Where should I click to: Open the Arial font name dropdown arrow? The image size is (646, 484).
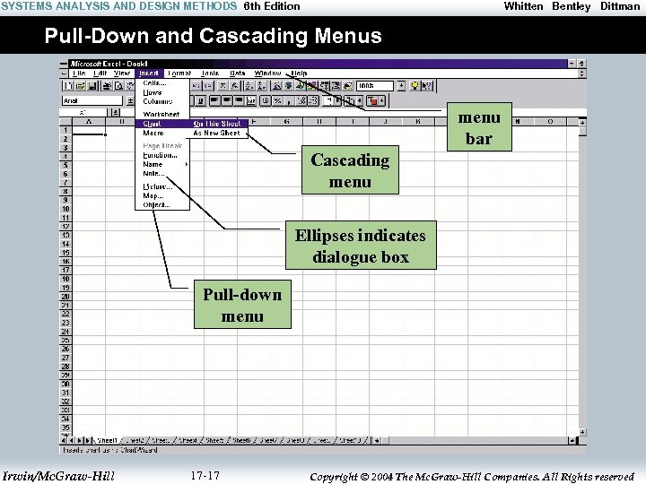pyautogui.click(x=130, y=100)
